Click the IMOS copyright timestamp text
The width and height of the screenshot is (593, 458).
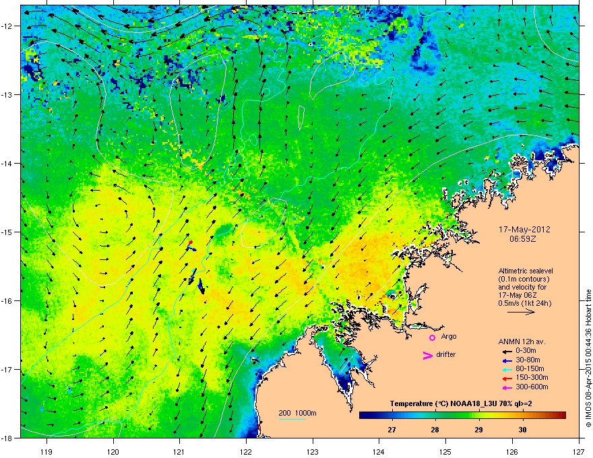pos(588,358)
